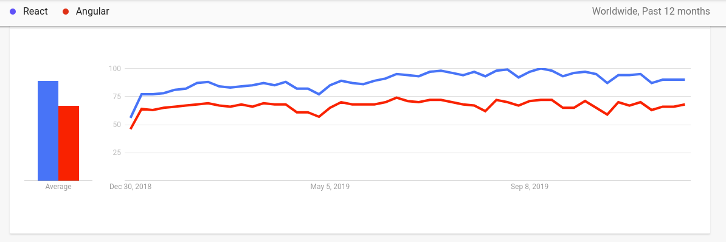
Task: Click the 25 y-axis label
Action: tap(116, 153)
